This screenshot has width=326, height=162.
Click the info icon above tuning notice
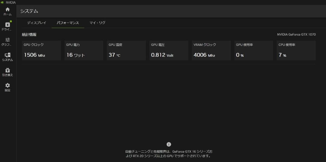(x=169, y=144)
